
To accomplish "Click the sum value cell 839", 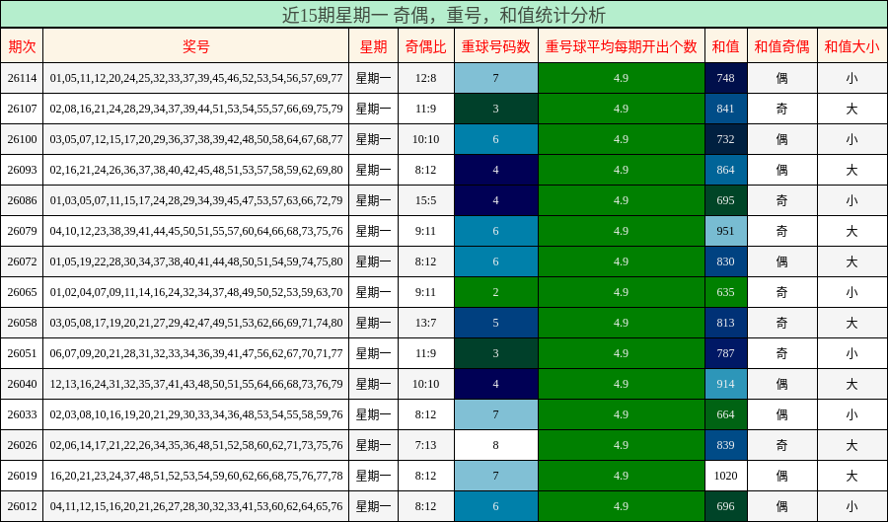I will click(x=725, y=445).
